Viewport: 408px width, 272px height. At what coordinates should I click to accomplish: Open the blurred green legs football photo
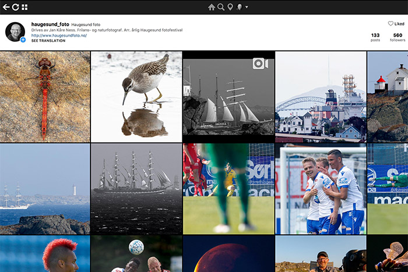tap(228, 189)
